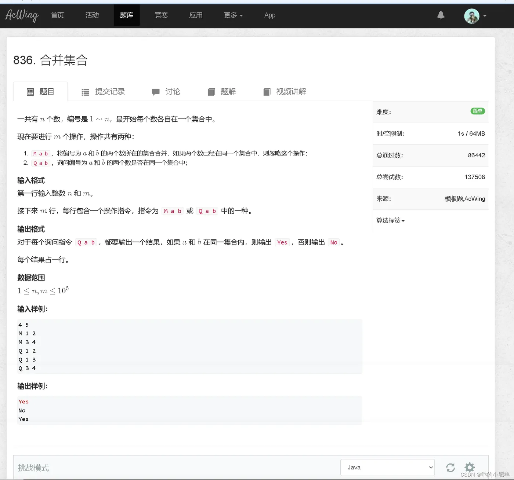Image resolution: width=514 pixels, height=480 pixels.
Task: Click the 题目 tab list icon
Action: 30,92
